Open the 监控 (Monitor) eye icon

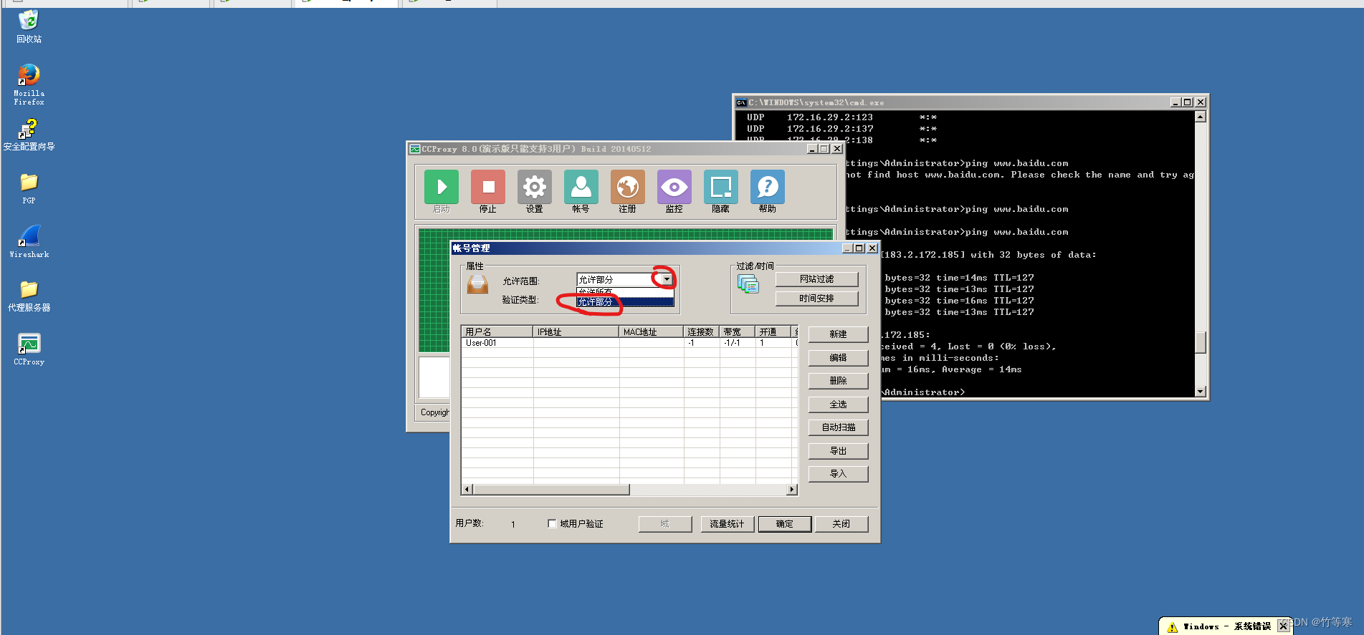pyautogui.click(x=674, y=188)
